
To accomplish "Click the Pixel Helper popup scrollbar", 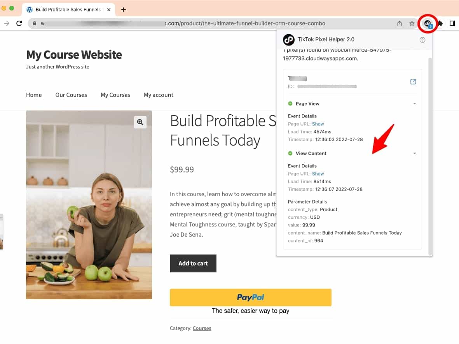I will click(430, 155).
